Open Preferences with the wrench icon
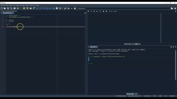Viewport: 177px width, 99px height. [x=65, y=8]
